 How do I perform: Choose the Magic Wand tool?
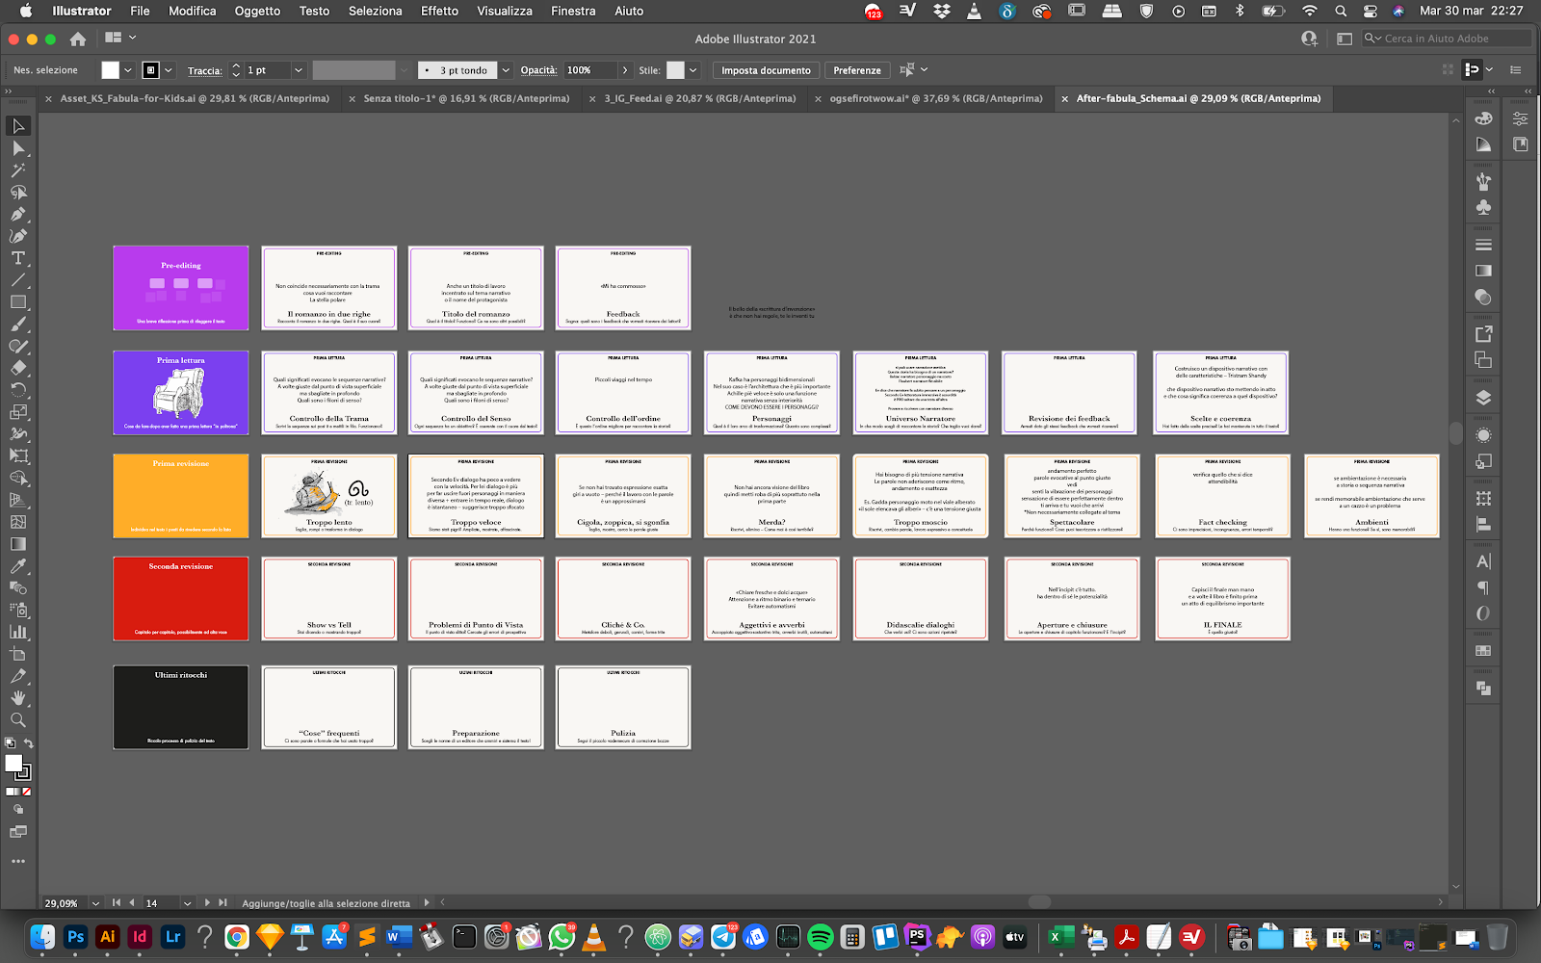[18, 170]
